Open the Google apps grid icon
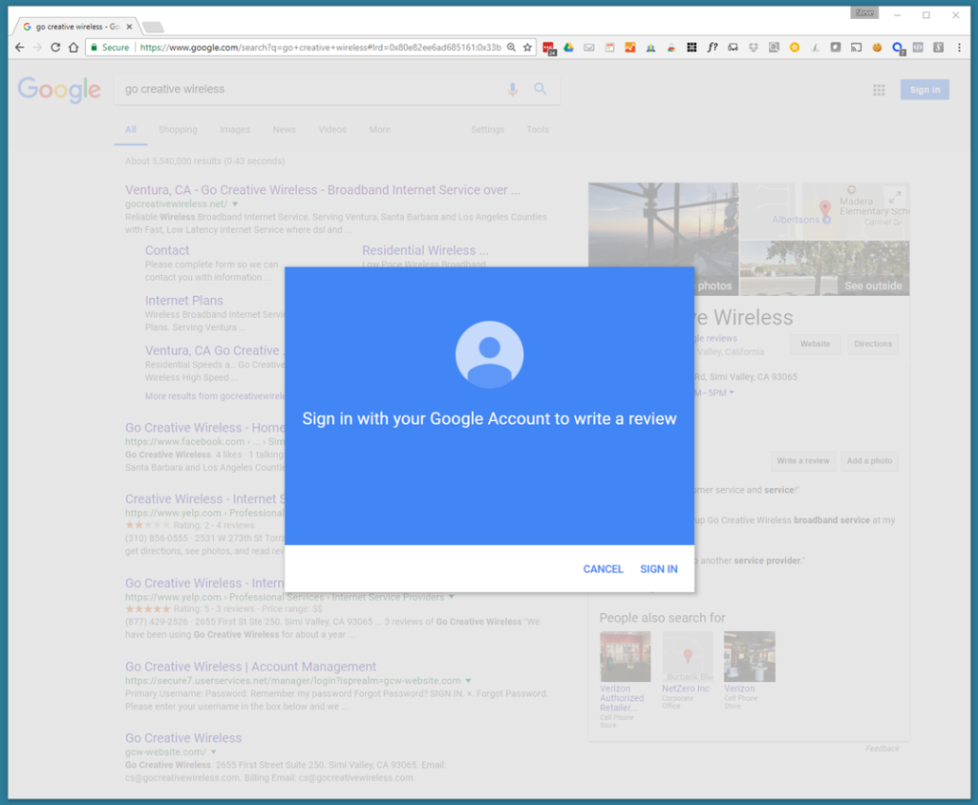The width and height of the screenshot is (978, 805). coord(878,89)
